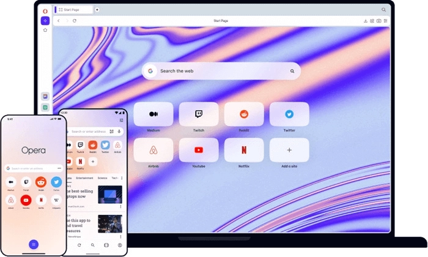Tap the Twitter icon on the Android phone

pos(105,145)
